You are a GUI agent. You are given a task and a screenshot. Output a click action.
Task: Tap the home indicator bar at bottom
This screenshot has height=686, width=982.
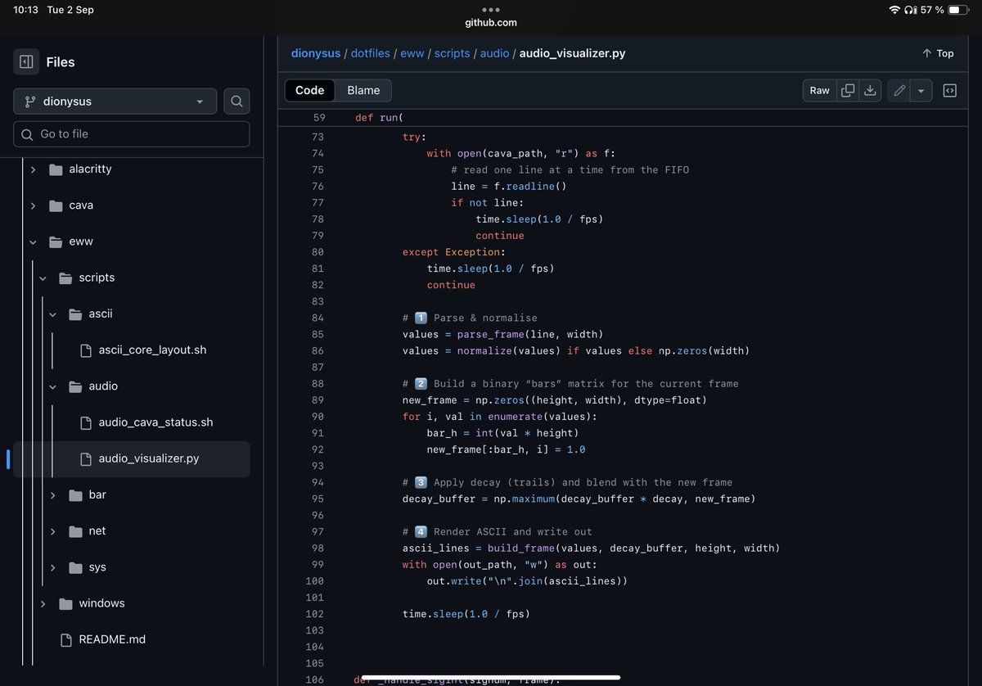491,677
